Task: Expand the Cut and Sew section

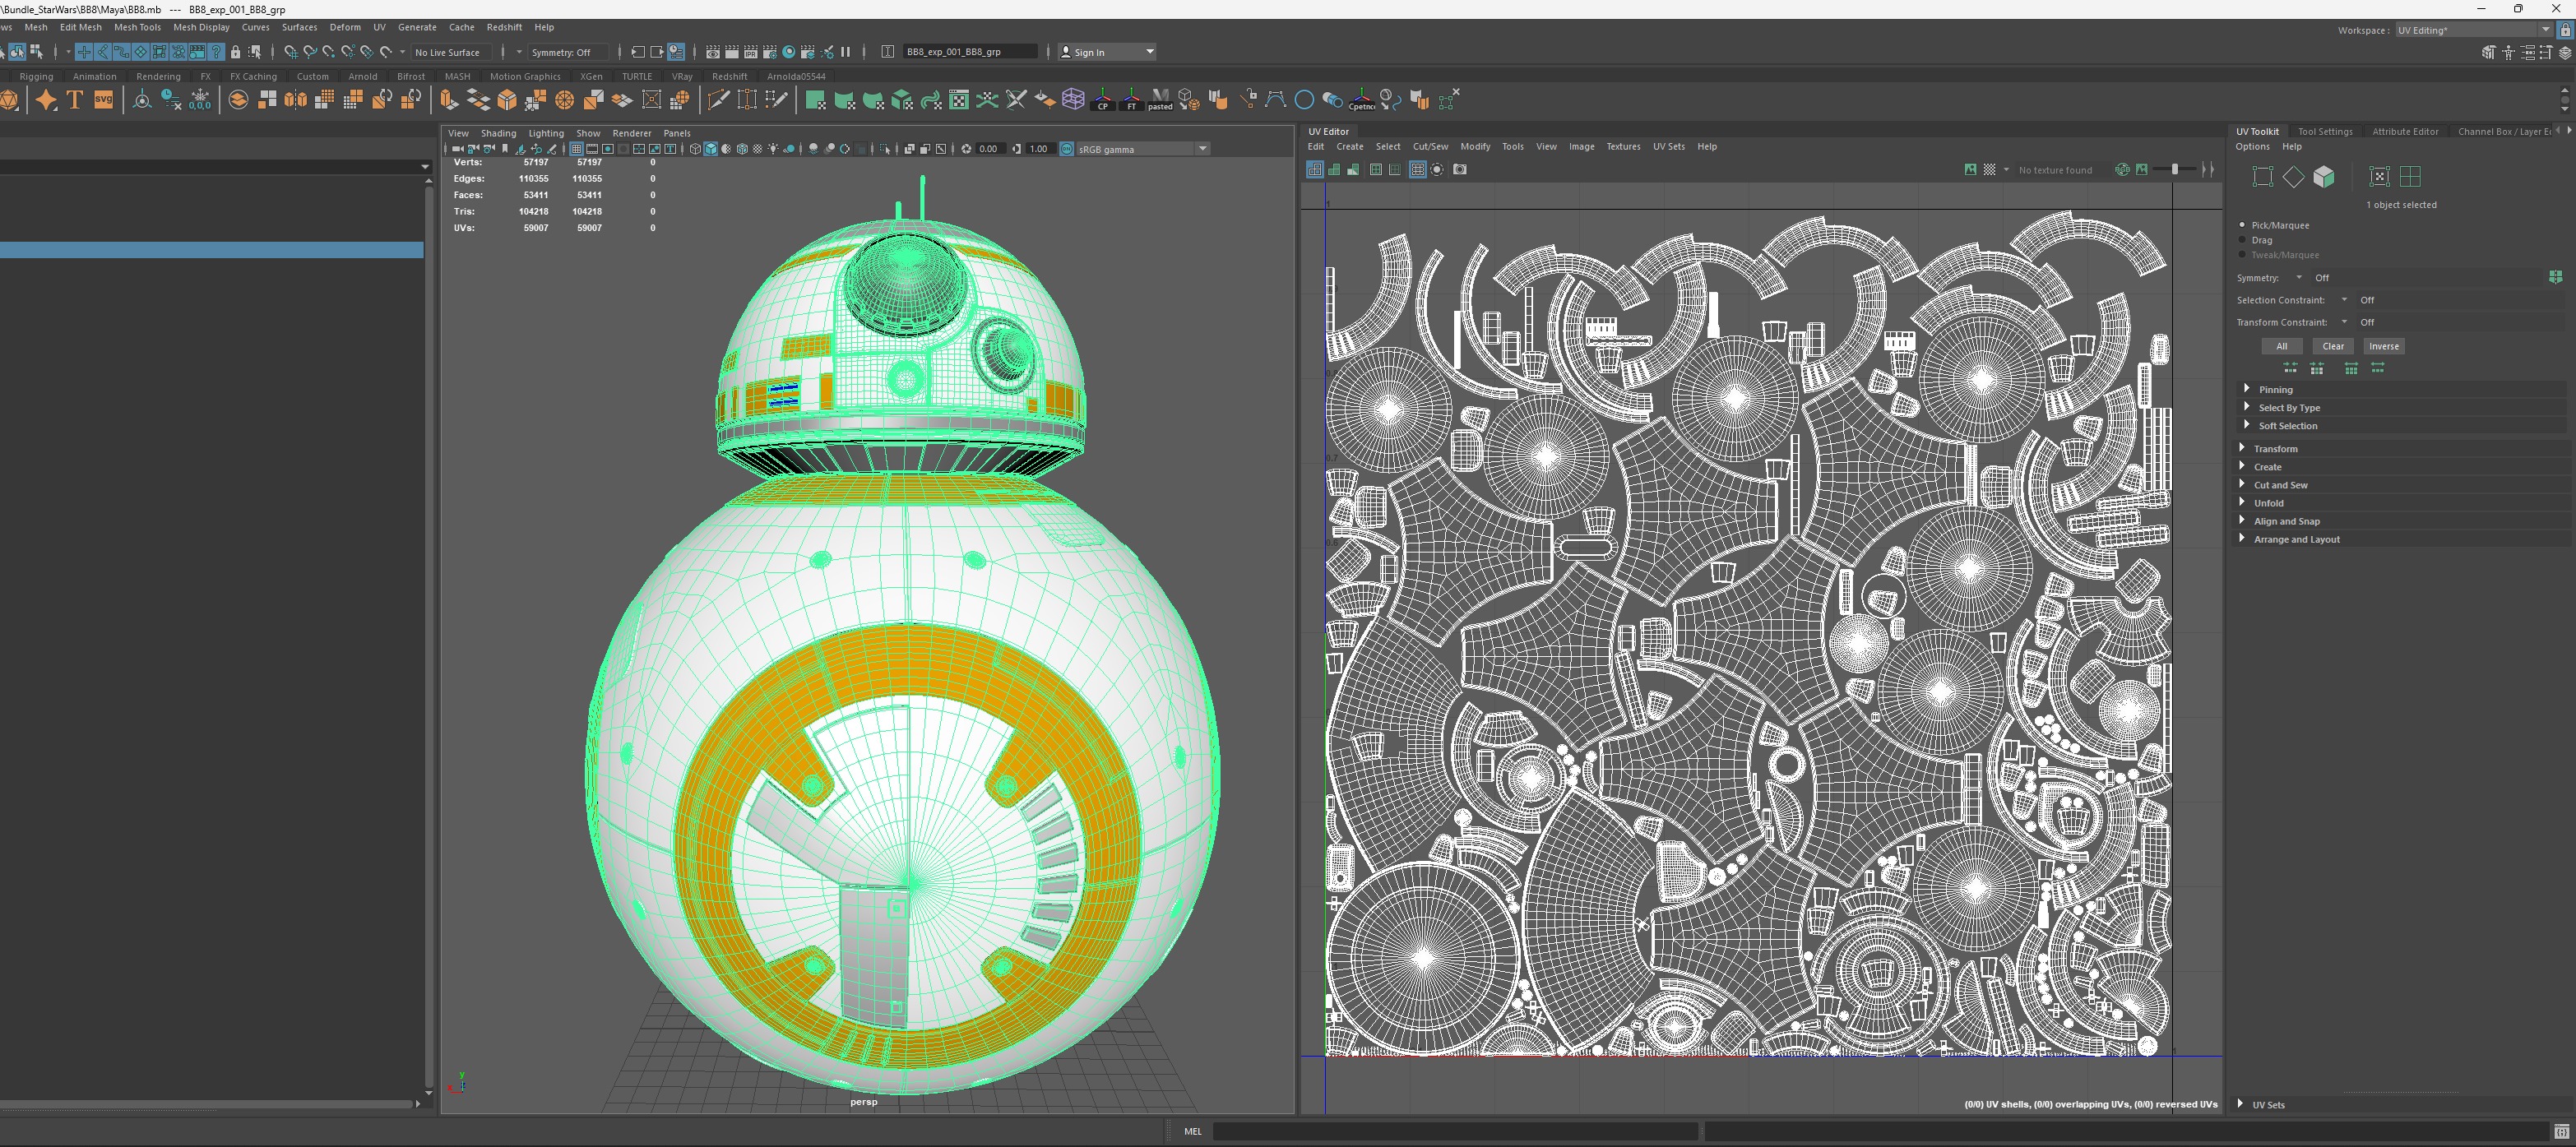Action: pyautogui.click(x=2402, y=484)
